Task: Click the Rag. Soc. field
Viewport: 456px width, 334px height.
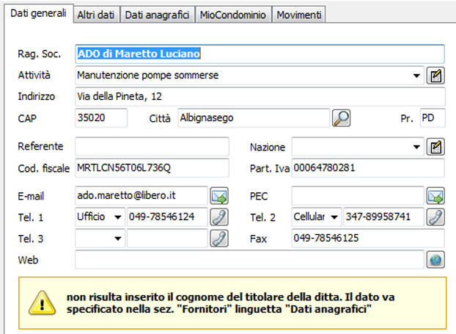Action: 260,54
